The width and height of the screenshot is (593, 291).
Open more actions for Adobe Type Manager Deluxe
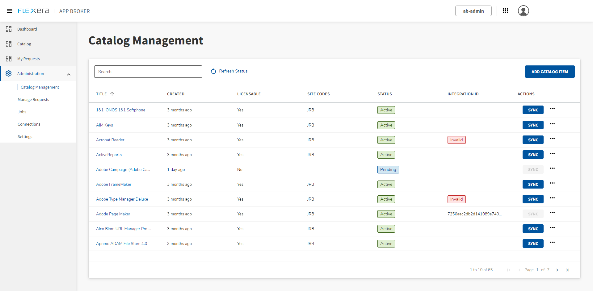pos(552,198)
